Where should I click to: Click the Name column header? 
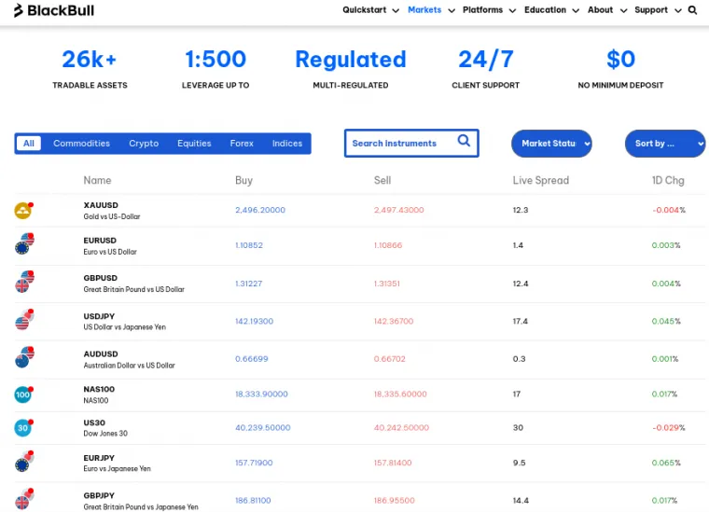pyautogui.click(x=97, y=180)
